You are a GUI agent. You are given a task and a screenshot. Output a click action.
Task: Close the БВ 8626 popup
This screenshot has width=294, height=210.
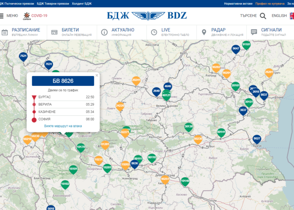[97, 75]
